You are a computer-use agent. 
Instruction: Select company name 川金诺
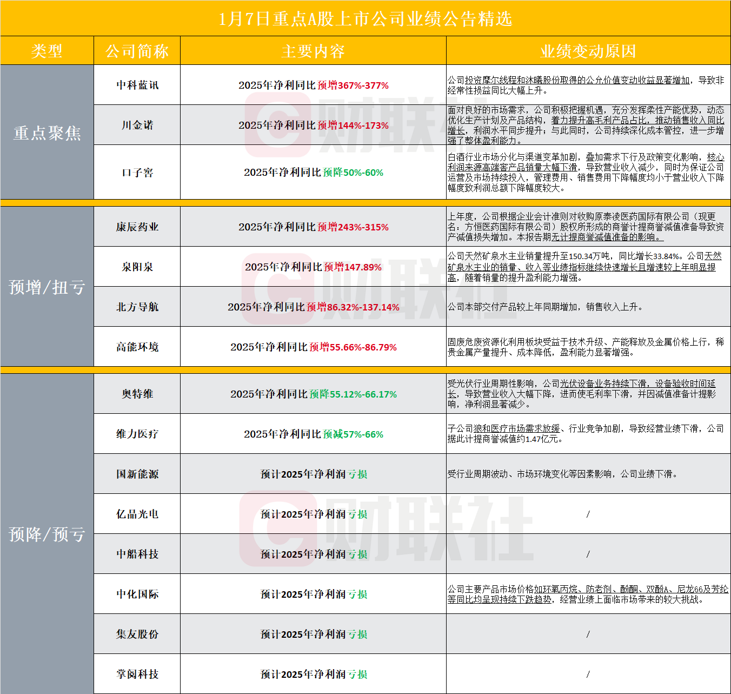coord(137,125)
